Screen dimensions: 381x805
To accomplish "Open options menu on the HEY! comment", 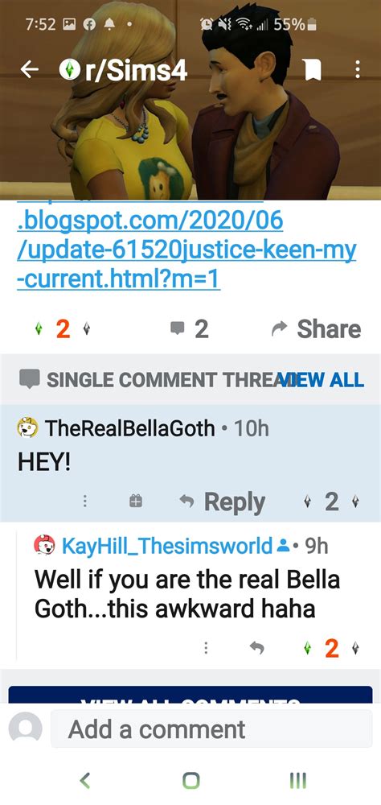I will [85, 501].
